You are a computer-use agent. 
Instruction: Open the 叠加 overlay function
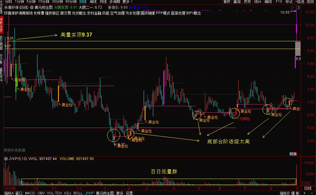coord(237,2)
